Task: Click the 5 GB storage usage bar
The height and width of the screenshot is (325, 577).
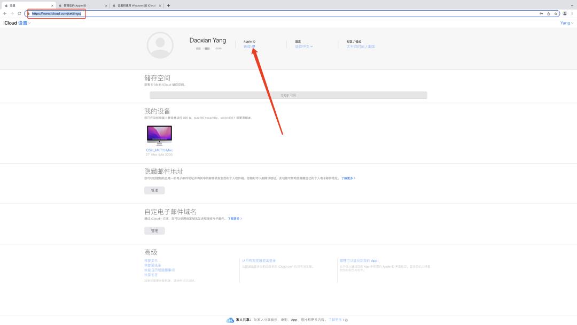Action: tap(288, 95)
